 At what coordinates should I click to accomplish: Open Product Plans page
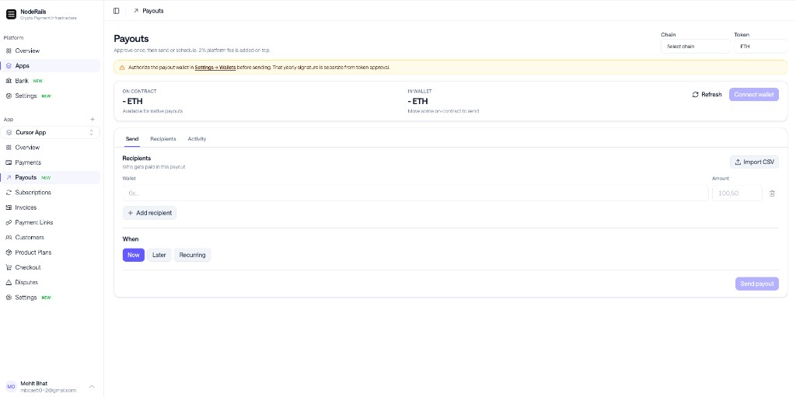[51, 252]
